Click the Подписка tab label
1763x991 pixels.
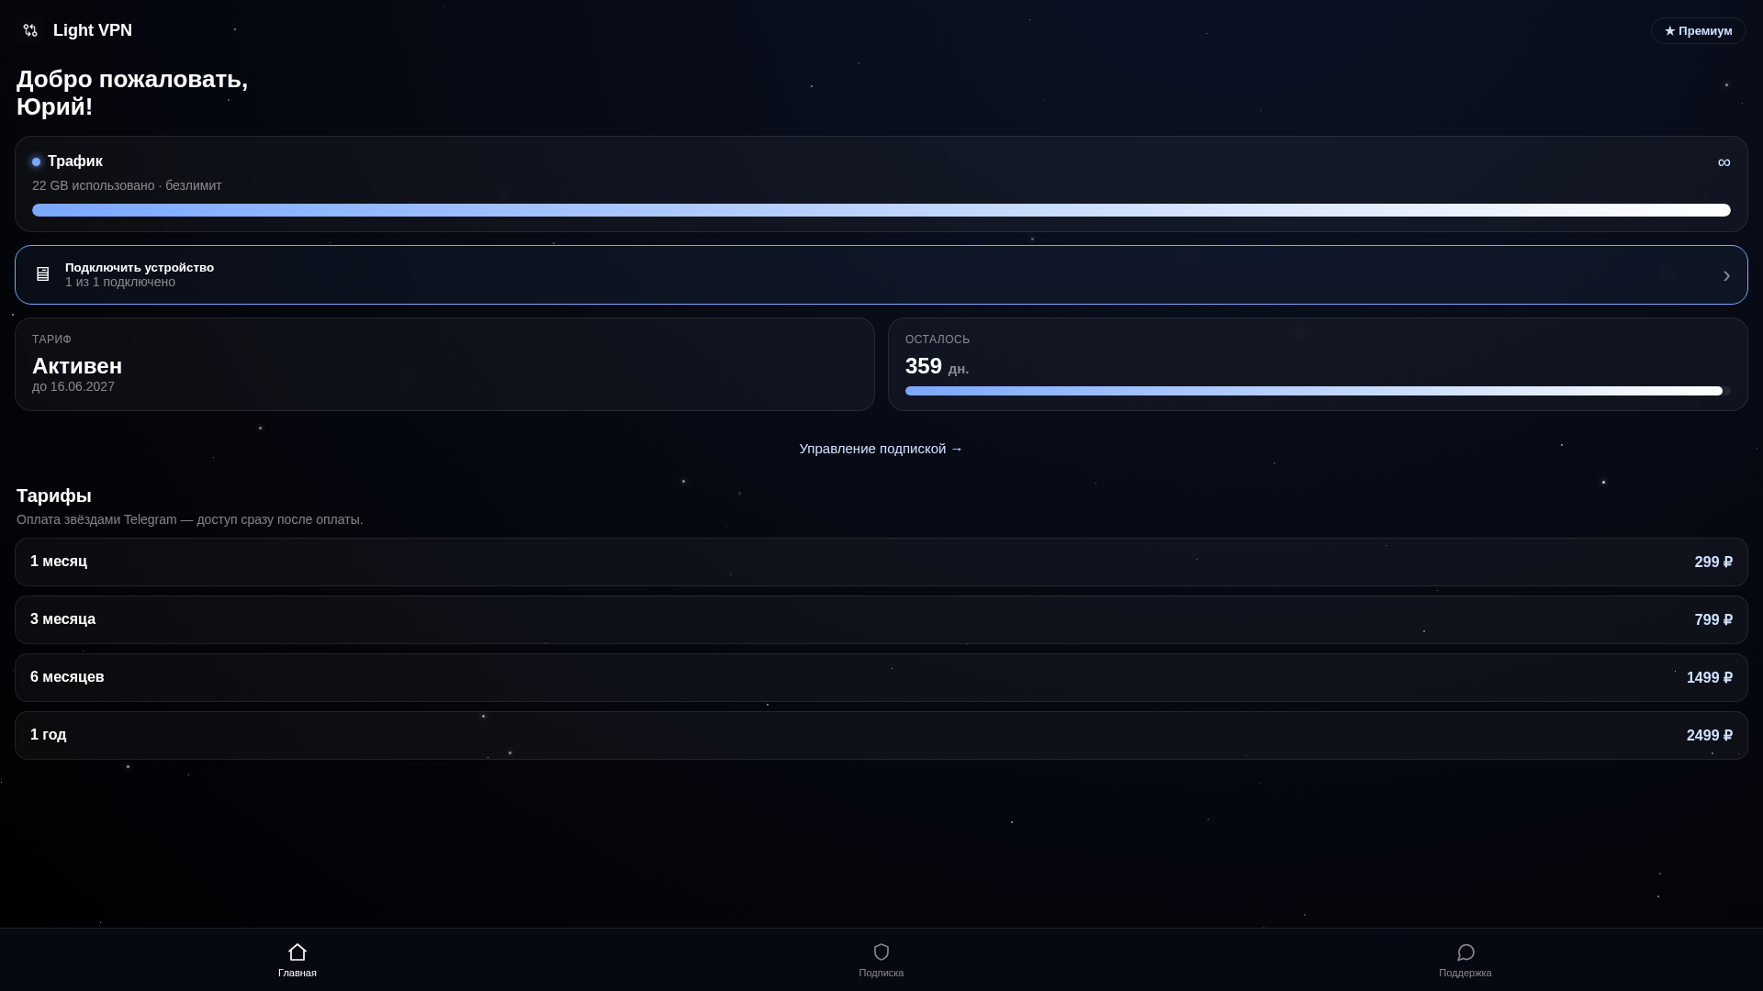pyautogui.click(x=881, y=973)
